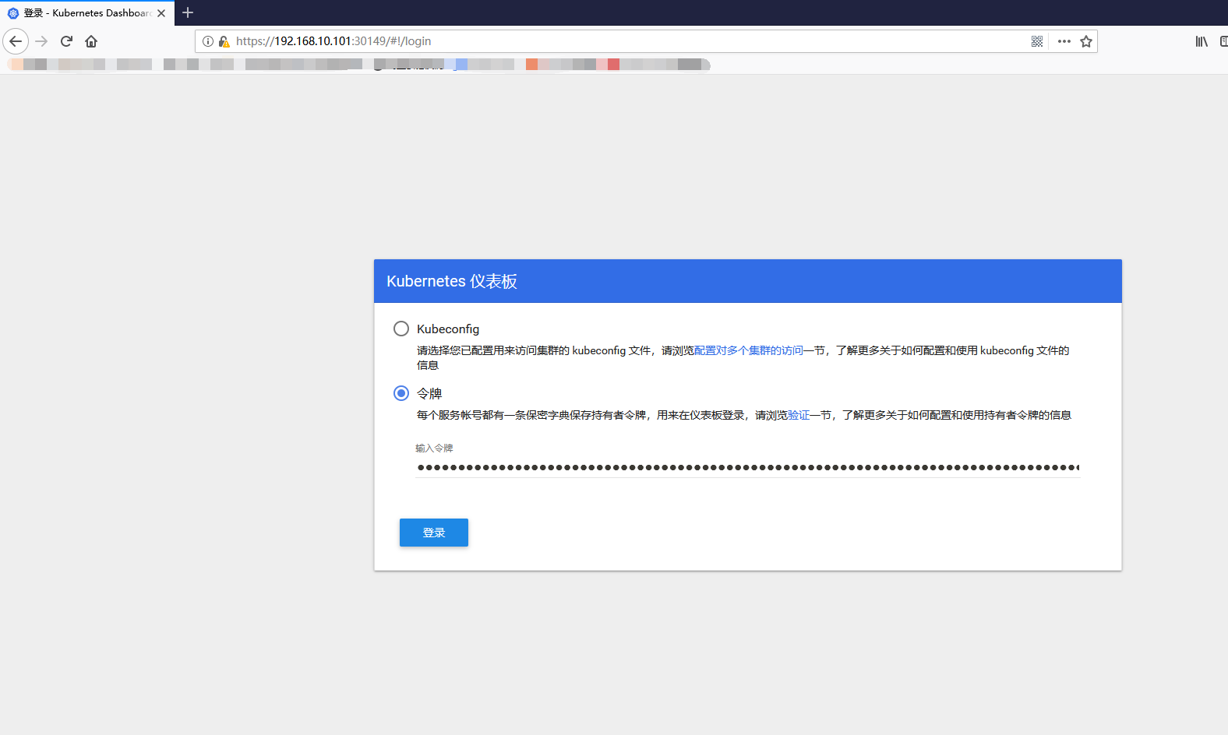Open the 配置对多个集群的访问 link
The width and height of the screenshot is (1228, 735).
(x=749, y=350)
